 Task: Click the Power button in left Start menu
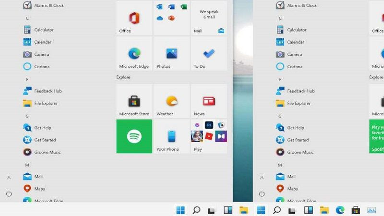(9, 194)
